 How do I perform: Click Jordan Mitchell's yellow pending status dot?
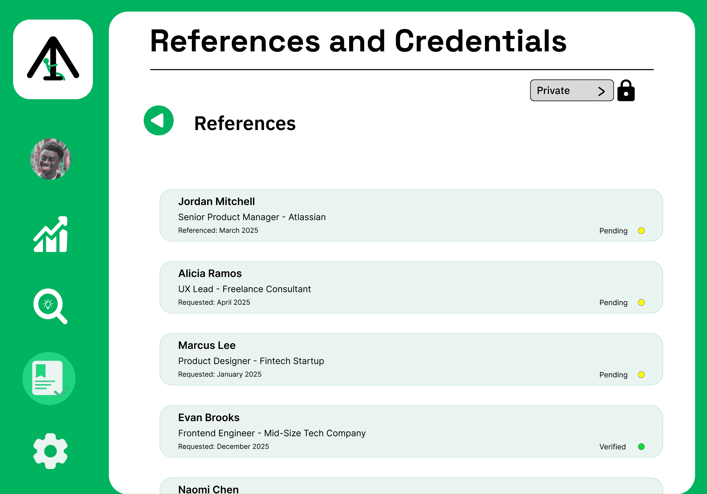point(641,231)
